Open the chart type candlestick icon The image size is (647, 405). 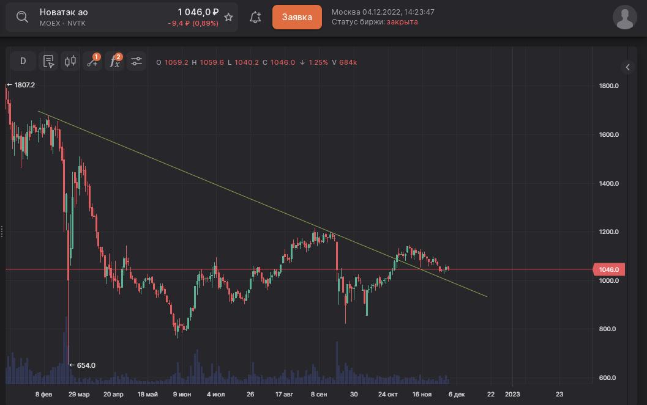(x=70, y=61)
